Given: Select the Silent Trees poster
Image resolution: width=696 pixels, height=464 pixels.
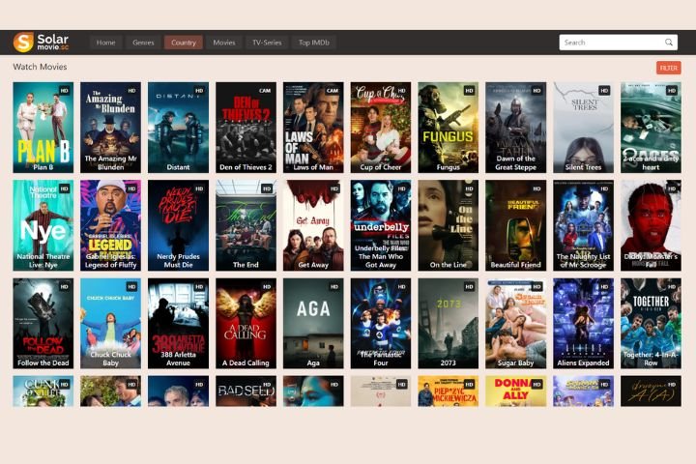Looking at the screenshot, I should coord(583,128).
